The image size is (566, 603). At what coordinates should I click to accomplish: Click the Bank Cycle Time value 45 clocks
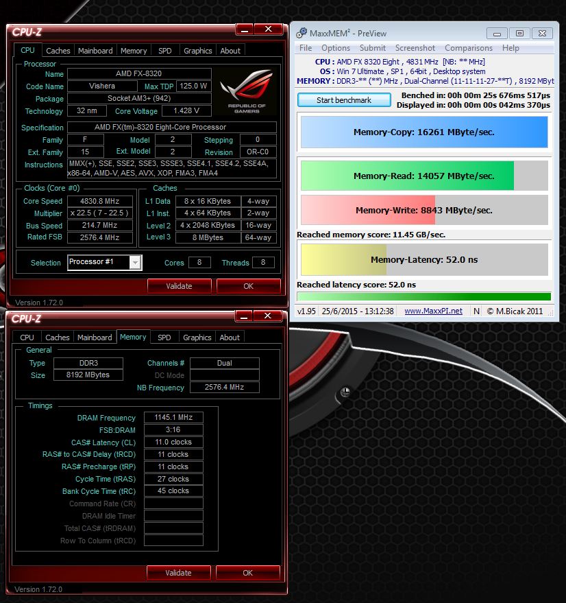[173, 490]
